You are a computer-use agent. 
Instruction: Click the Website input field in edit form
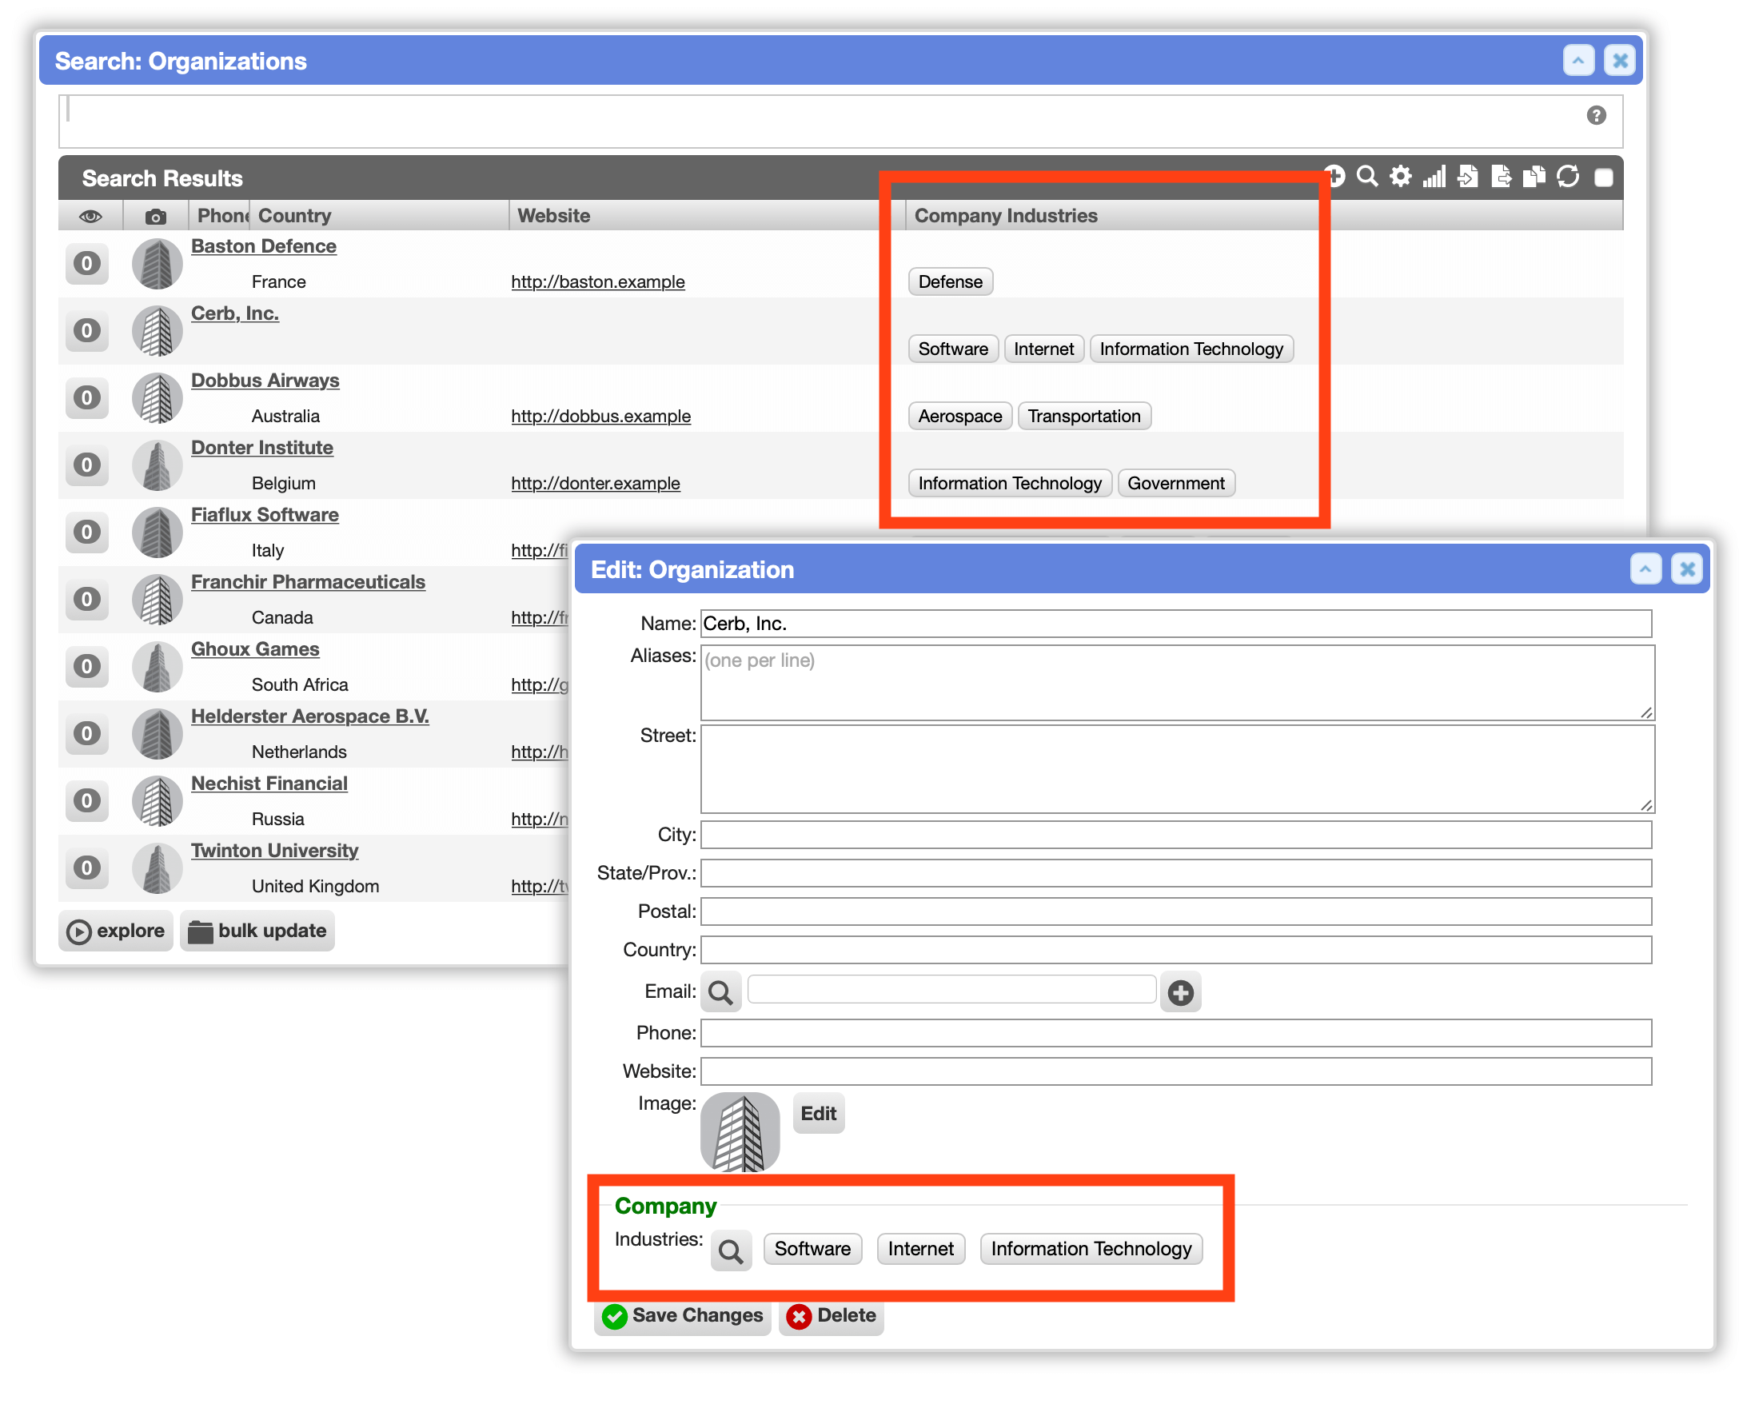[x=1177, y=1073]
